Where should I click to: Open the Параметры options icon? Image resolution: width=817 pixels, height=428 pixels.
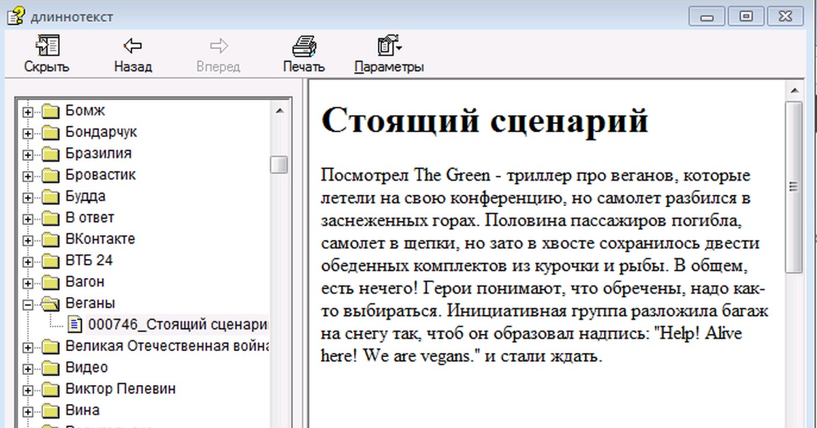389,46
